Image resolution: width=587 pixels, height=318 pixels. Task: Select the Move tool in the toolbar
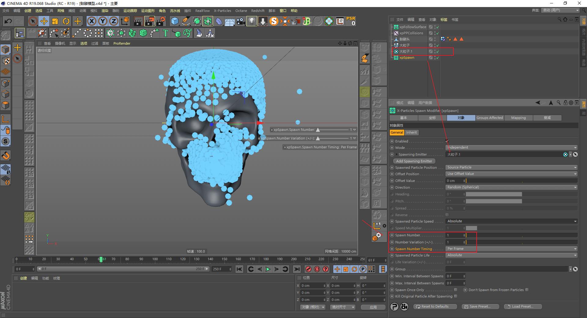coord(44,21)
